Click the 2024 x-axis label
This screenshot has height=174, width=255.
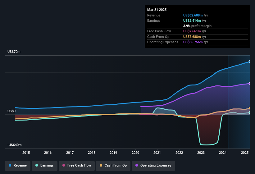[x=223, y=153]
